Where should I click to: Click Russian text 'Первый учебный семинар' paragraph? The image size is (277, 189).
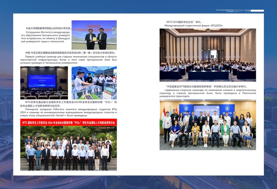click(68, 59)
